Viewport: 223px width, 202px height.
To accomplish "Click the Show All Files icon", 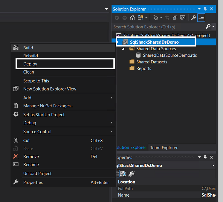I will 182,18.
